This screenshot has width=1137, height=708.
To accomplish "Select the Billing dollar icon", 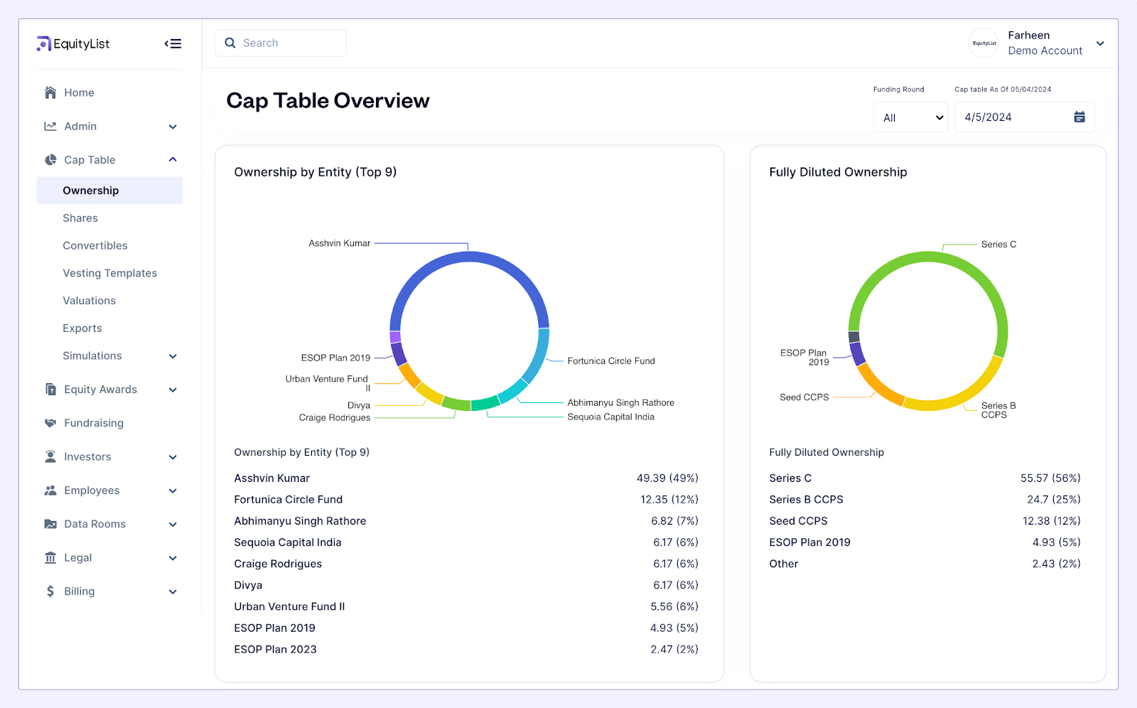I will point(50,591).
